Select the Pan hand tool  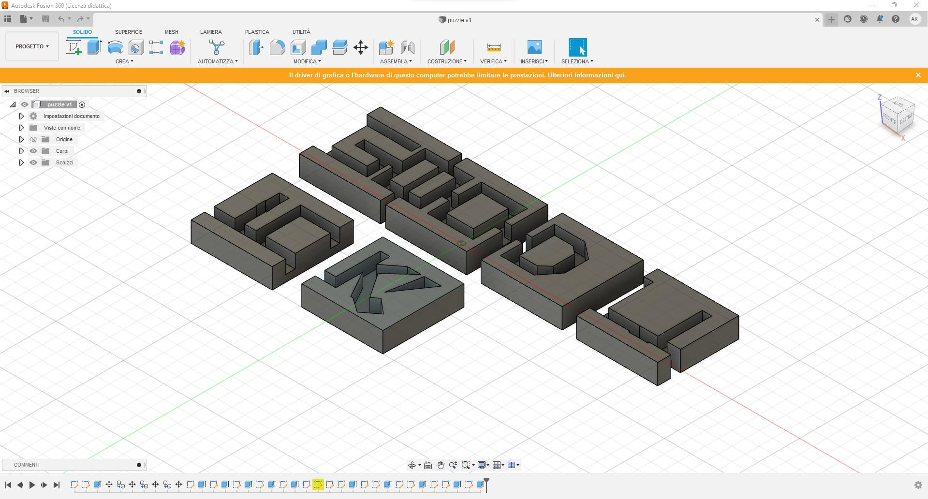[441, 465]
